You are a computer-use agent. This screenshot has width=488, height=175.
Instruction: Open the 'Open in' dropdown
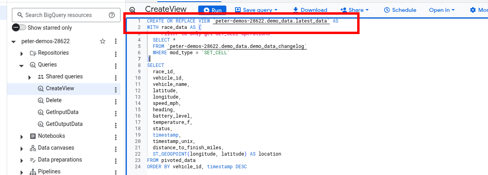pyautogui.click(x=442, y=10)
